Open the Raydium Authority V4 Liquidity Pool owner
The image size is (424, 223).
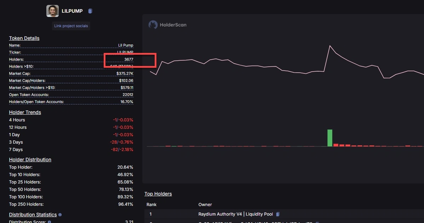point(235,214)
